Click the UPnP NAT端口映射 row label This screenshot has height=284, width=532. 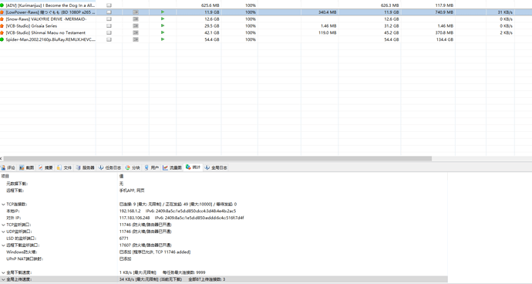coord(25,259)
